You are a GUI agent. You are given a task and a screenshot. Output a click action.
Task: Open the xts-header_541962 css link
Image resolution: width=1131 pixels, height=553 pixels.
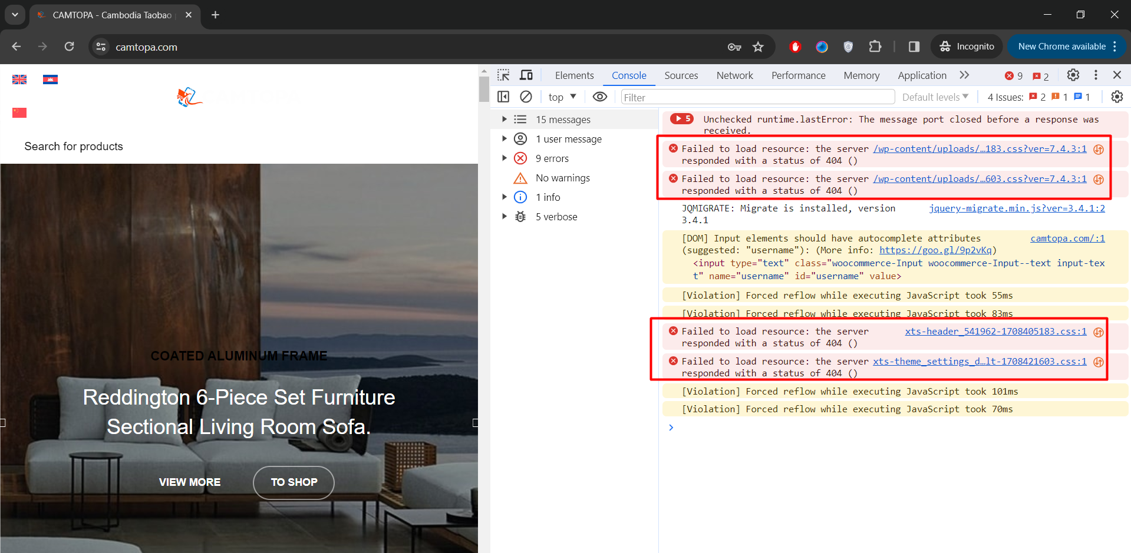point(995,331)
